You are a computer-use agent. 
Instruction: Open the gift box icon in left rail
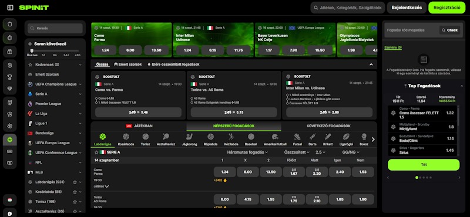pos(10,52)
